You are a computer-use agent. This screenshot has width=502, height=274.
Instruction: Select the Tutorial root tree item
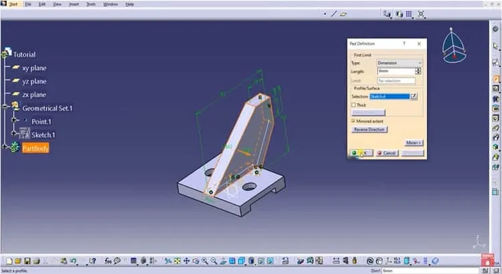coord(24,55)
